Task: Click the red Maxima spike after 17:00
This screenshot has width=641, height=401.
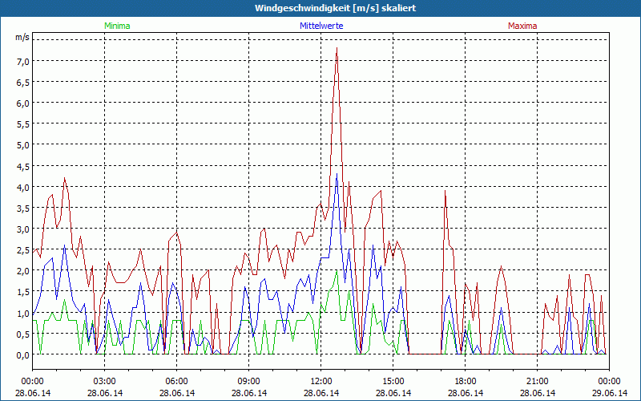Action: [x=445, y=191]
